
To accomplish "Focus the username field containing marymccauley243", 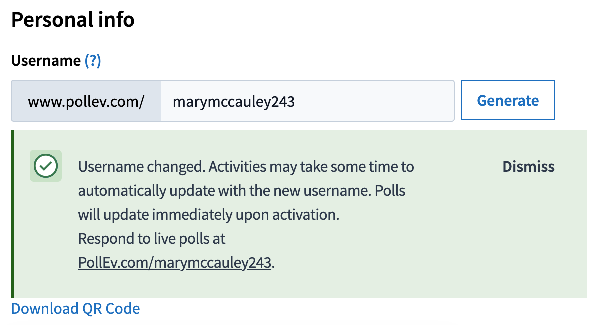I will 307,101.
